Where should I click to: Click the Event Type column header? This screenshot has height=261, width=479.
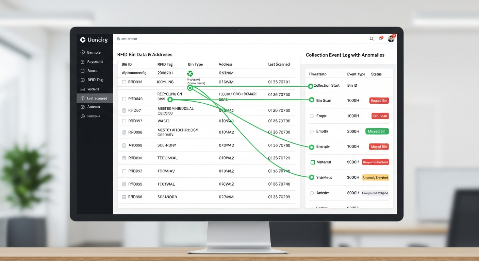(356, 74)
